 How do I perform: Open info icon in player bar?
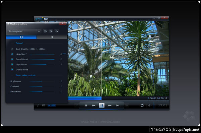pos(38,105)
